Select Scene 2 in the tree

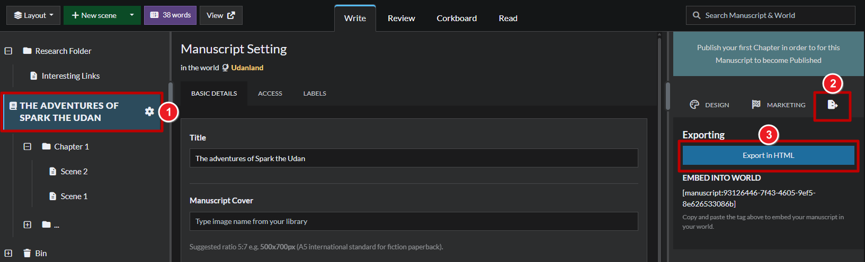pos(74,171)
